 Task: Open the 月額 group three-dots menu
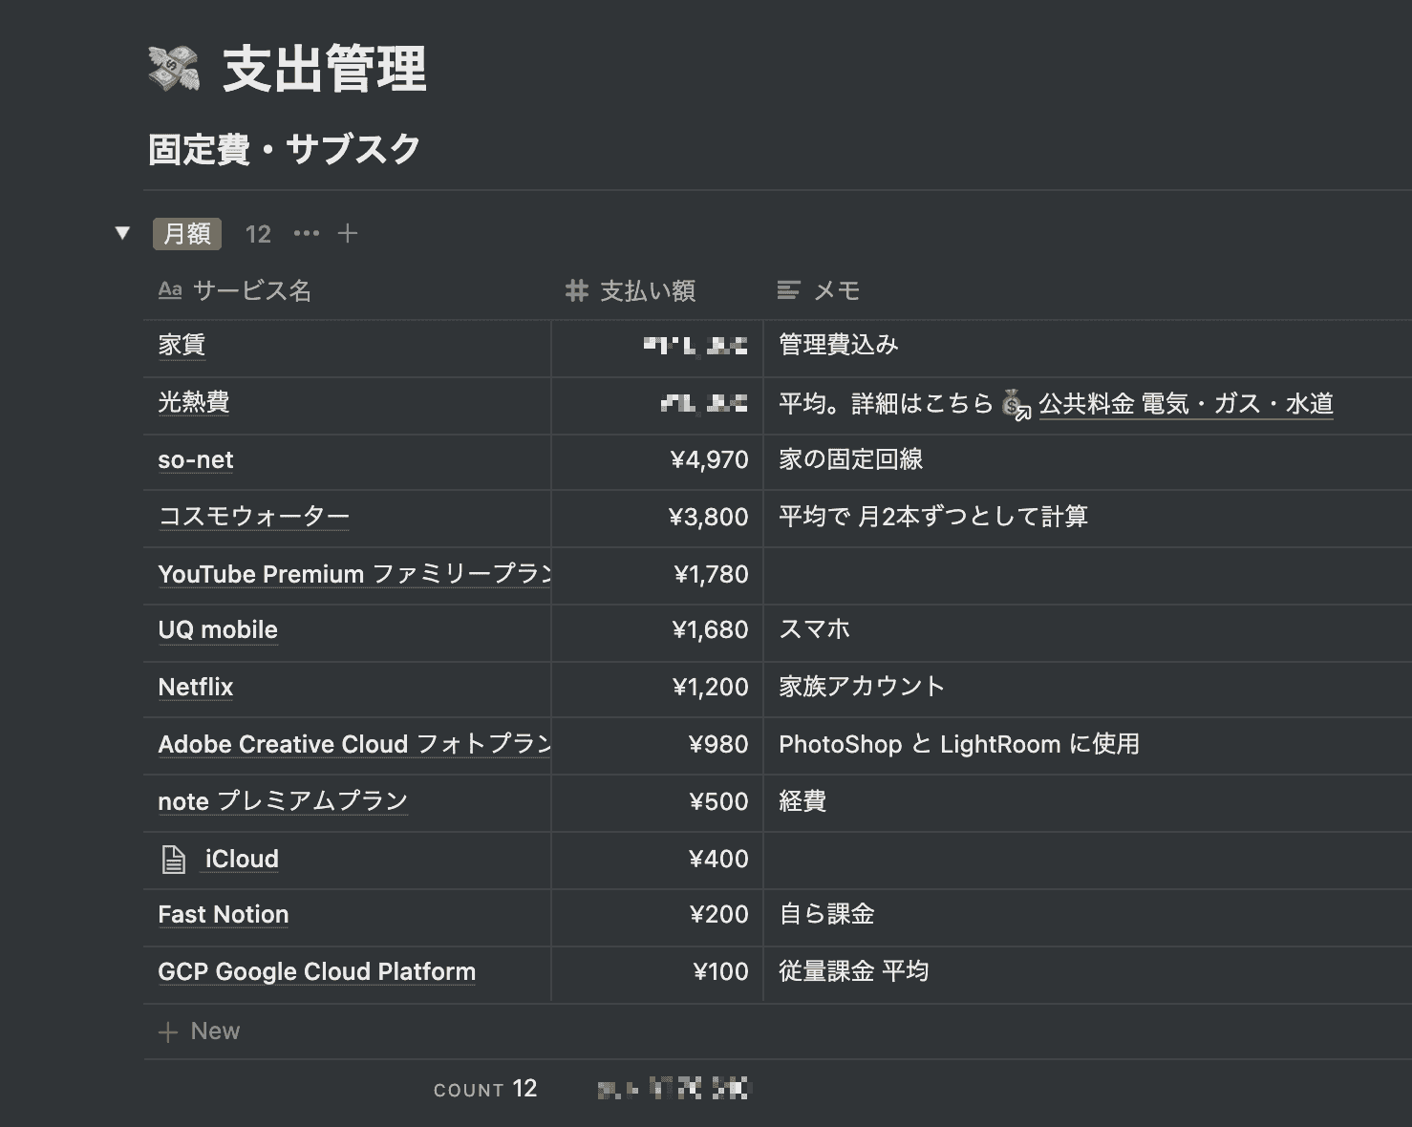point(307,233)
